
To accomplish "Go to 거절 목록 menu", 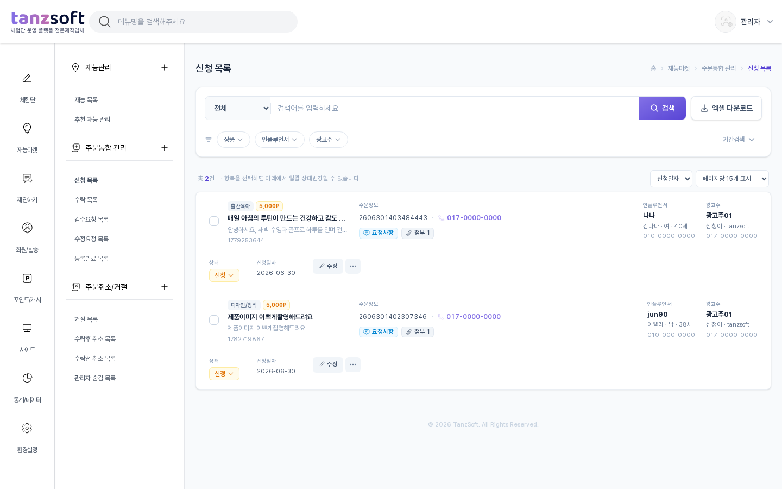I will [86, 319].
